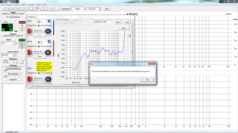Click the fourth toolbar icon with page and magnifier
Screen dimensions: 238x133
pos(17,9)
